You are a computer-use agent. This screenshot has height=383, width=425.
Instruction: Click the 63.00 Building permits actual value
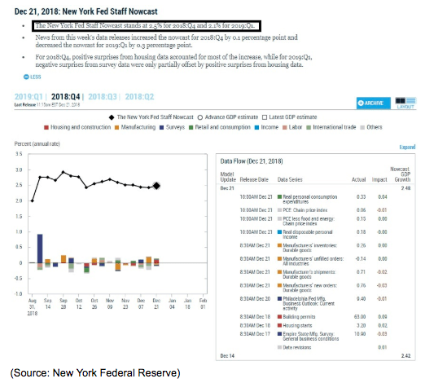pos(360,317)
